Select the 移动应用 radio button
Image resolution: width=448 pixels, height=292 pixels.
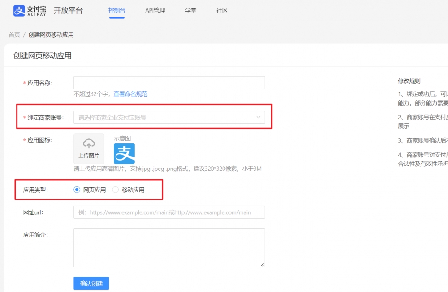115,190
